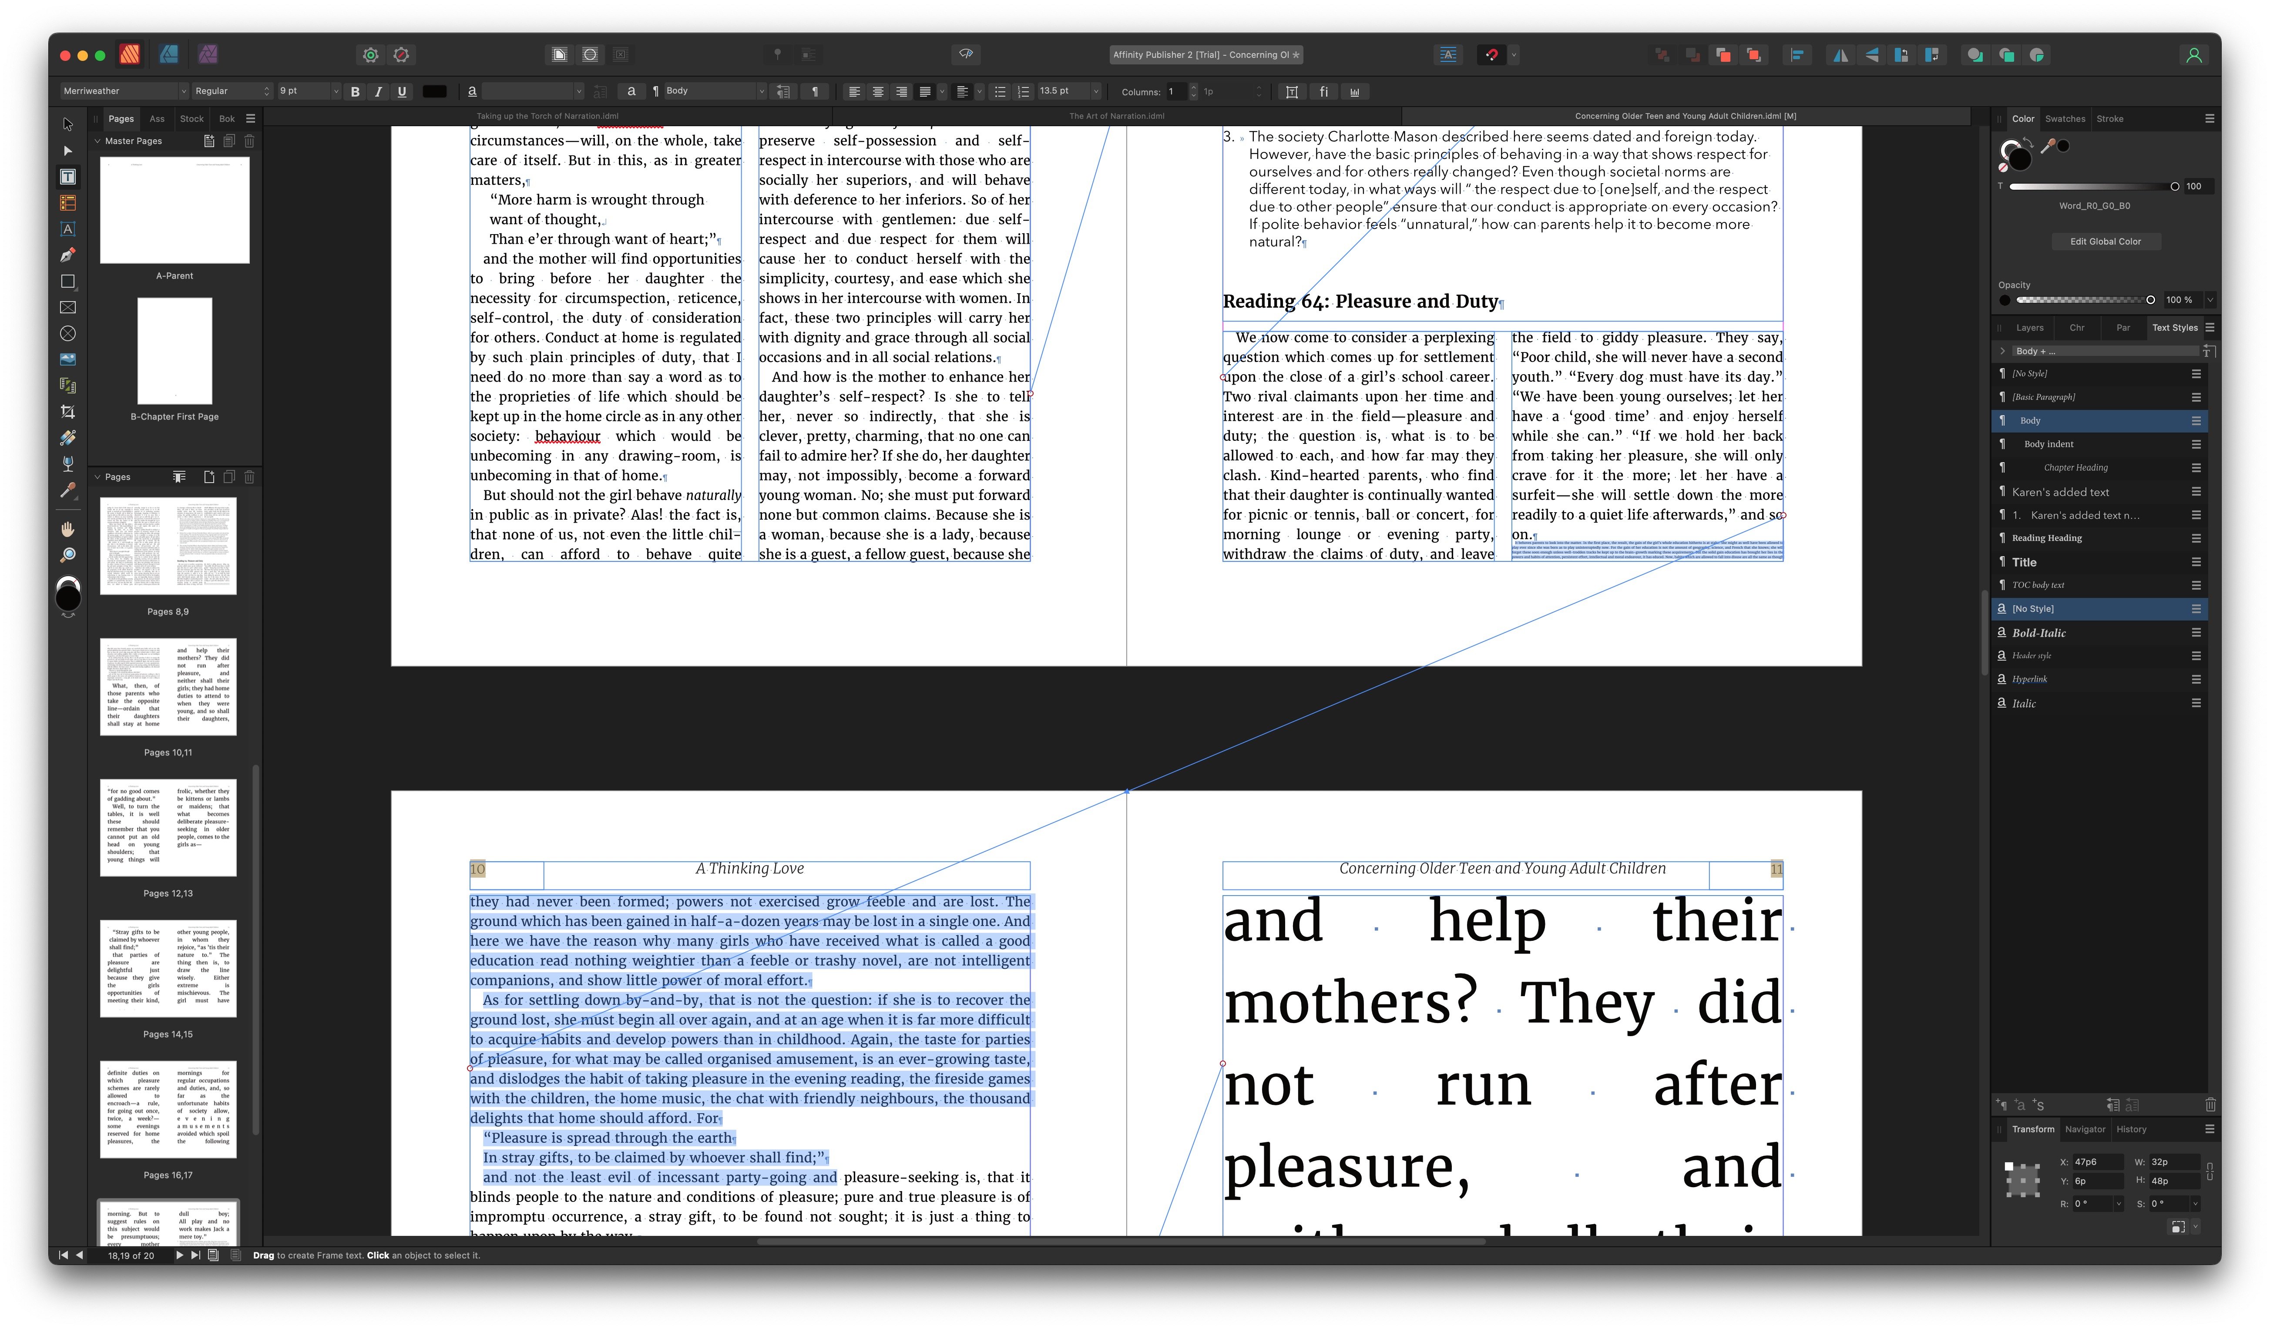
Task: Click the Text Frame properties icon
Action: click(1292, 91)
